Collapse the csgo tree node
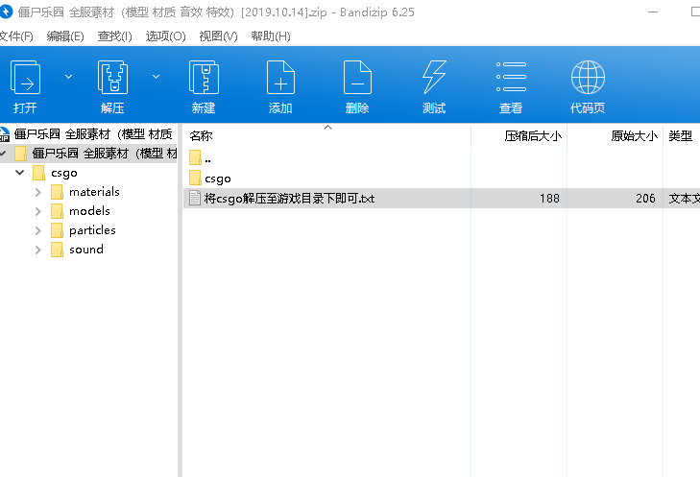 pos(20,174)
